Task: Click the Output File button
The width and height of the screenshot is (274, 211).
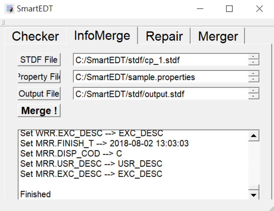Action: tap(39, 94)
